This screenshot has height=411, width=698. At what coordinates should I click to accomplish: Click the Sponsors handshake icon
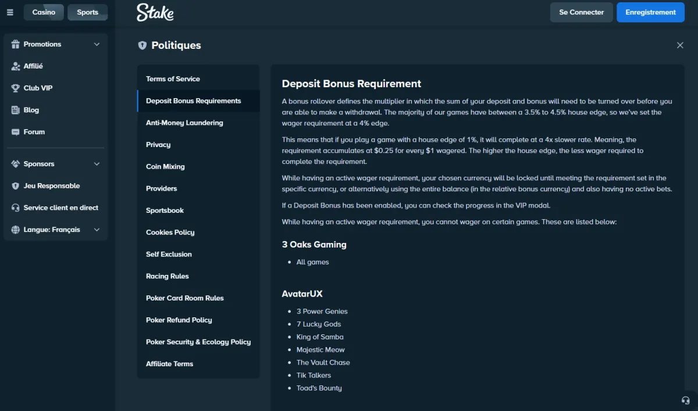click(16, 164)
